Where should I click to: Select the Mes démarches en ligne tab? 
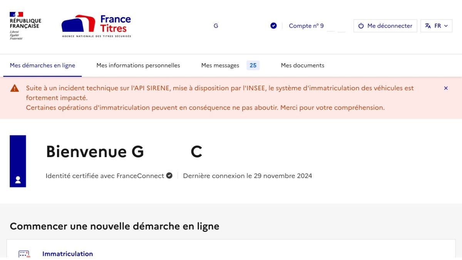tap(42, 65)
